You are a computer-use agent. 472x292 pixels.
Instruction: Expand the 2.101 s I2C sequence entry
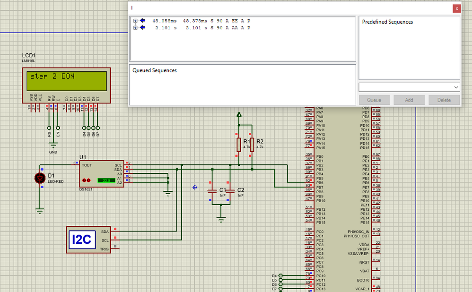click(135, 28)
